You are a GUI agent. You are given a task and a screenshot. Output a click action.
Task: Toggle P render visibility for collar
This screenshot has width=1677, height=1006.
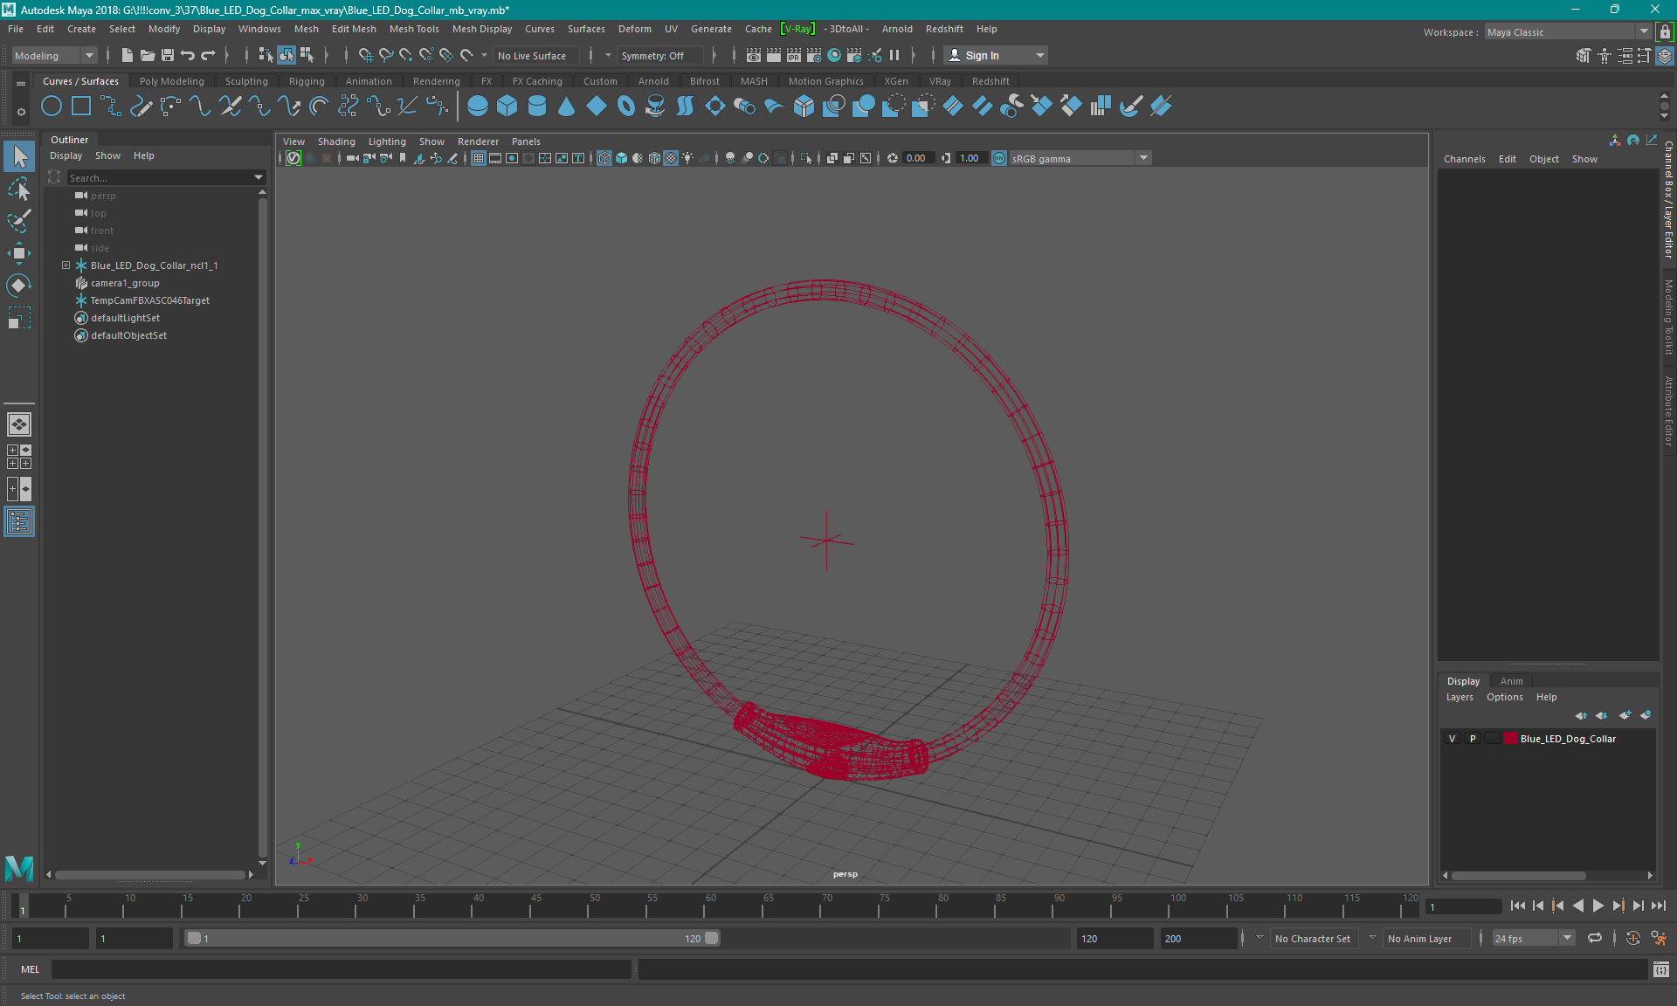tap(1472, 739)
